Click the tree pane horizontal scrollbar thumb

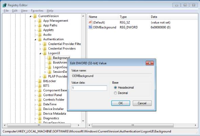click(39, 125)
